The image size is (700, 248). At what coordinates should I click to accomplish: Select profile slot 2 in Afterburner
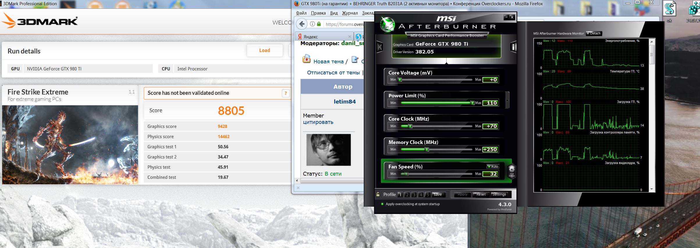(407, 195)
